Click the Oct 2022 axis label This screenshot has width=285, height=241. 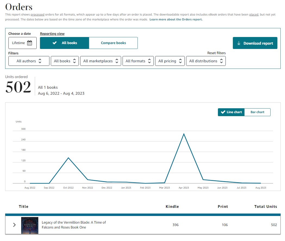pos(68,188)
